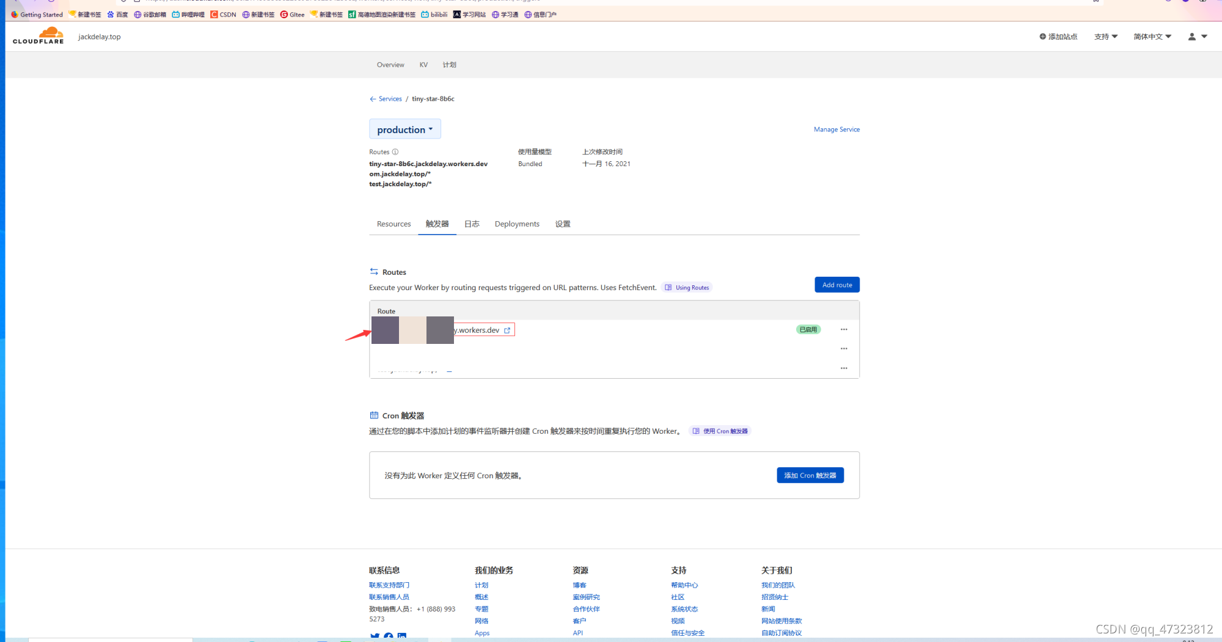The width and height of the screenshot is (1222, 642).
Task: Open the 联系销售人员 footer link
Action: [x=389, y=597]
